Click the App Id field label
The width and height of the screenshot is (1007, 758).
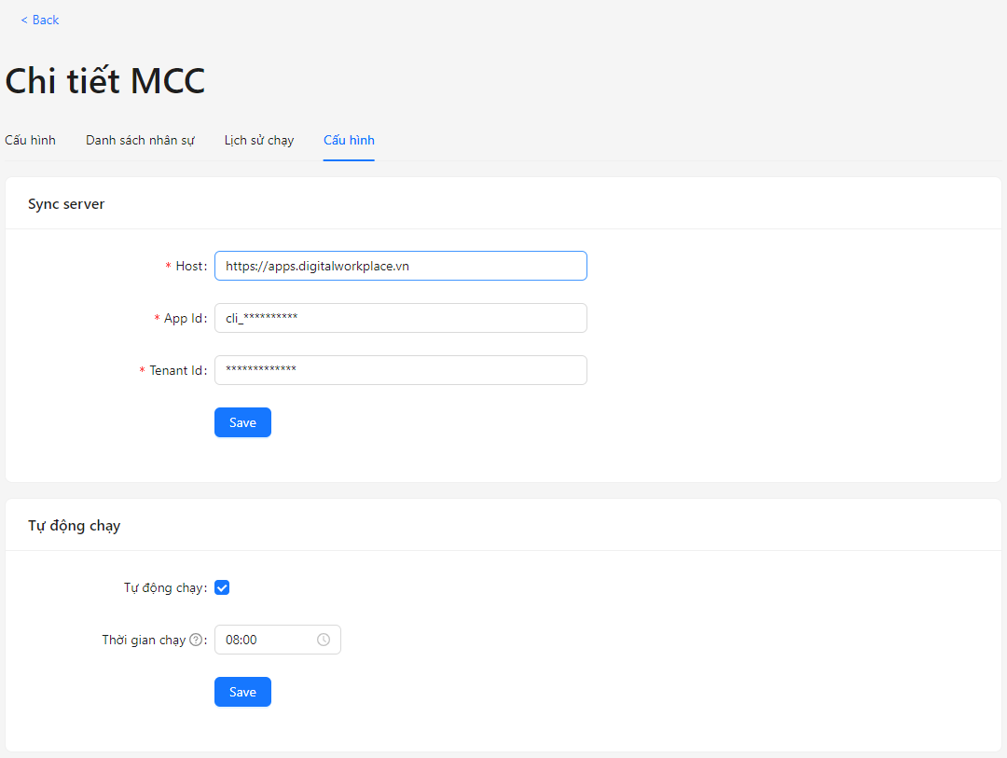coord(184,318)
